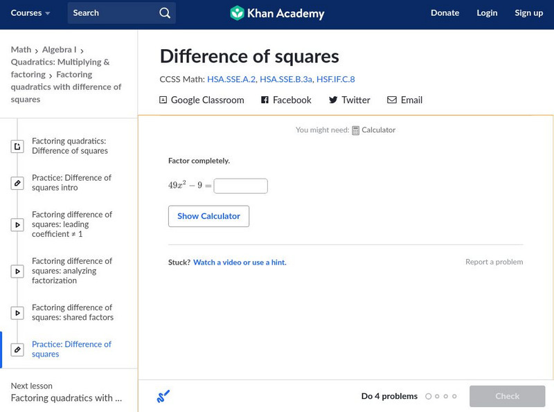
Task: Open the Courses dropdown menu
Action: [30, 13]
